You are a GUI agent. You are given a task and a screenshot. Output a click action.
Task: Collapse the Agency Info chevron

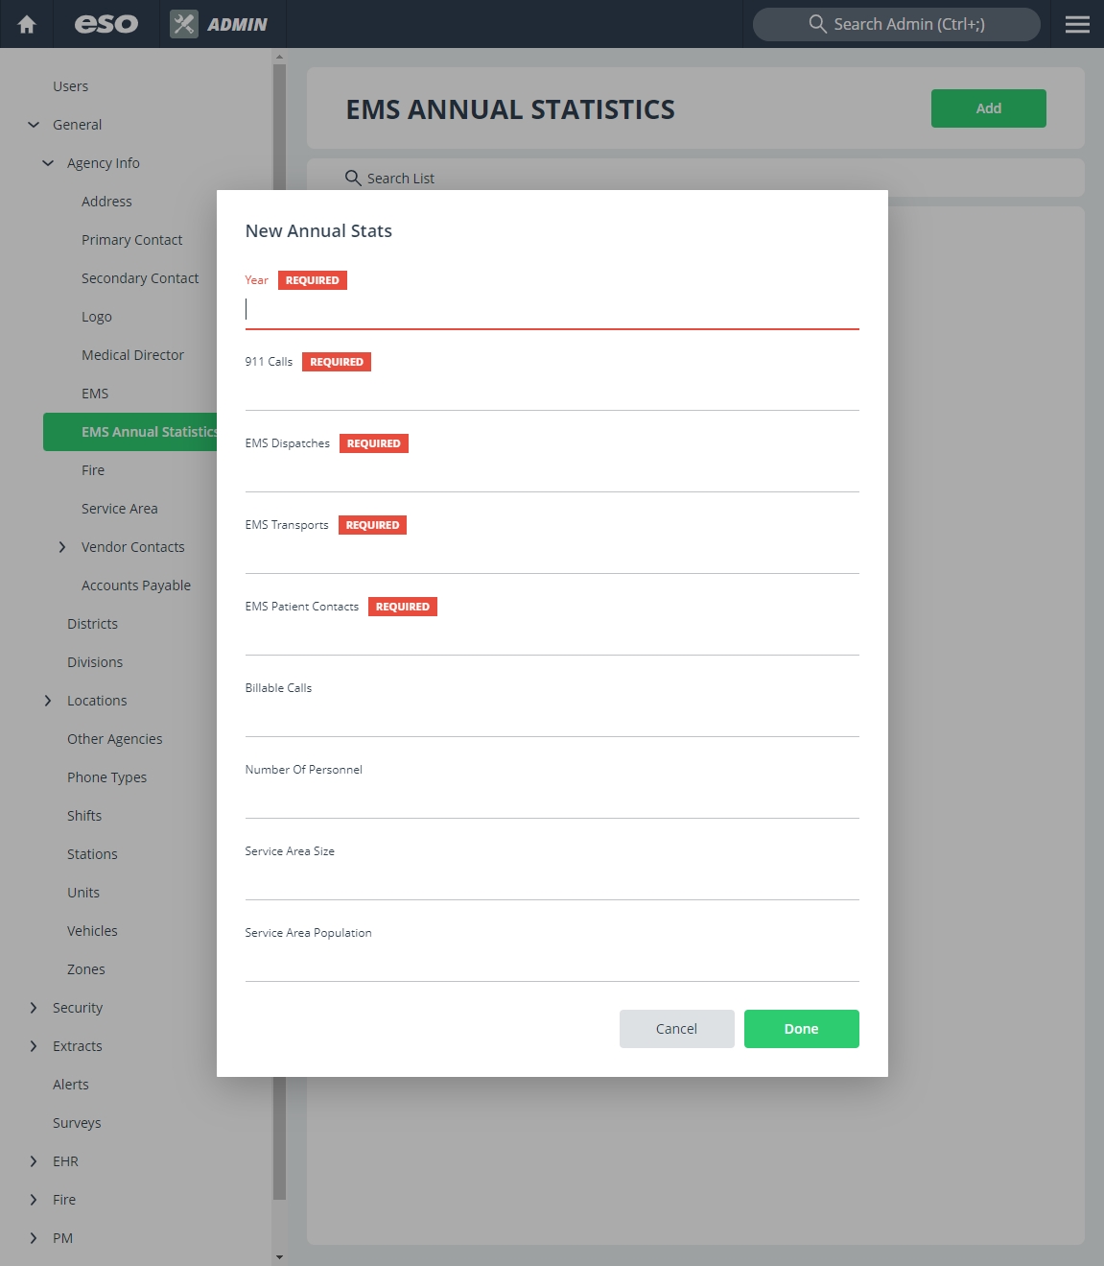coord(48,163)
